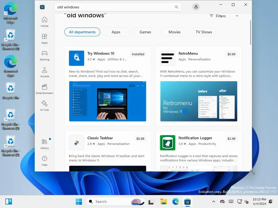
Task: Select Recycle Bin - Shortcut (4) icon
Action: (x=11, y=40)
